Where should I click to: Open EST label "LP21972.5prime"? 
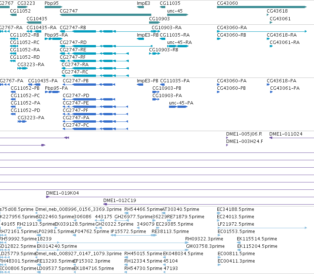point(236,224)
